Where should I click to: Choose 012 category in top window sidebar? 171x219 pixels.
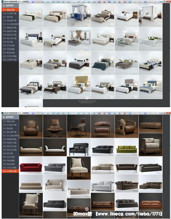[10, 20]
